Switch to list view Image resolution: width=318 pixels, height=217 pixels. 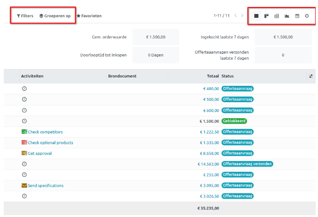[256, 16]
